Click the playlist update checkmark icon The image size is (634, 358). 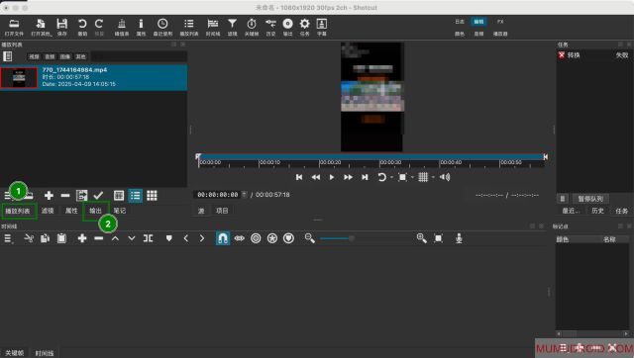98,196
